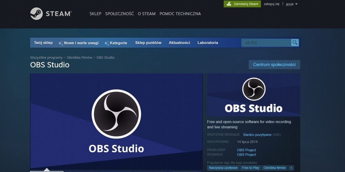Click into the szukaj search field

tap(266, 43)
